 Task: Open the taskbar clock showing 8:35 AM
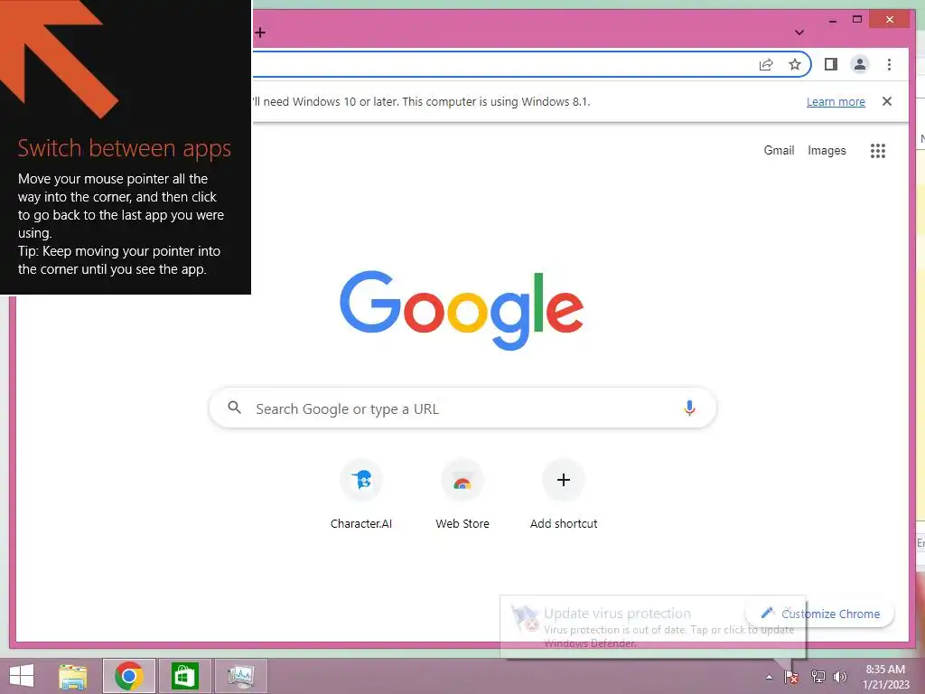885,677
